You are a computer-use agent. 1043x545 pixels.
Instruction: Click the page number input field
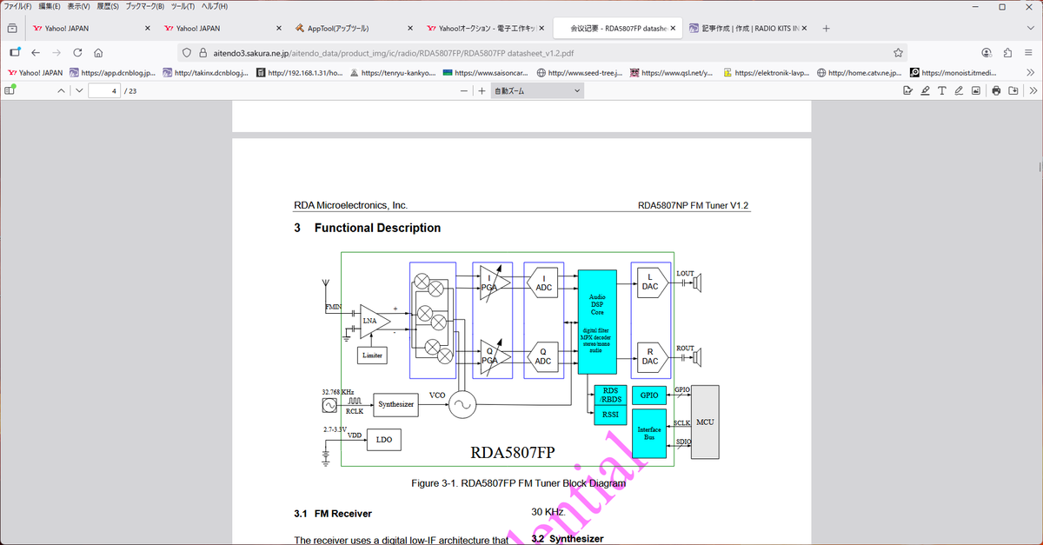(x=104, y=90)
